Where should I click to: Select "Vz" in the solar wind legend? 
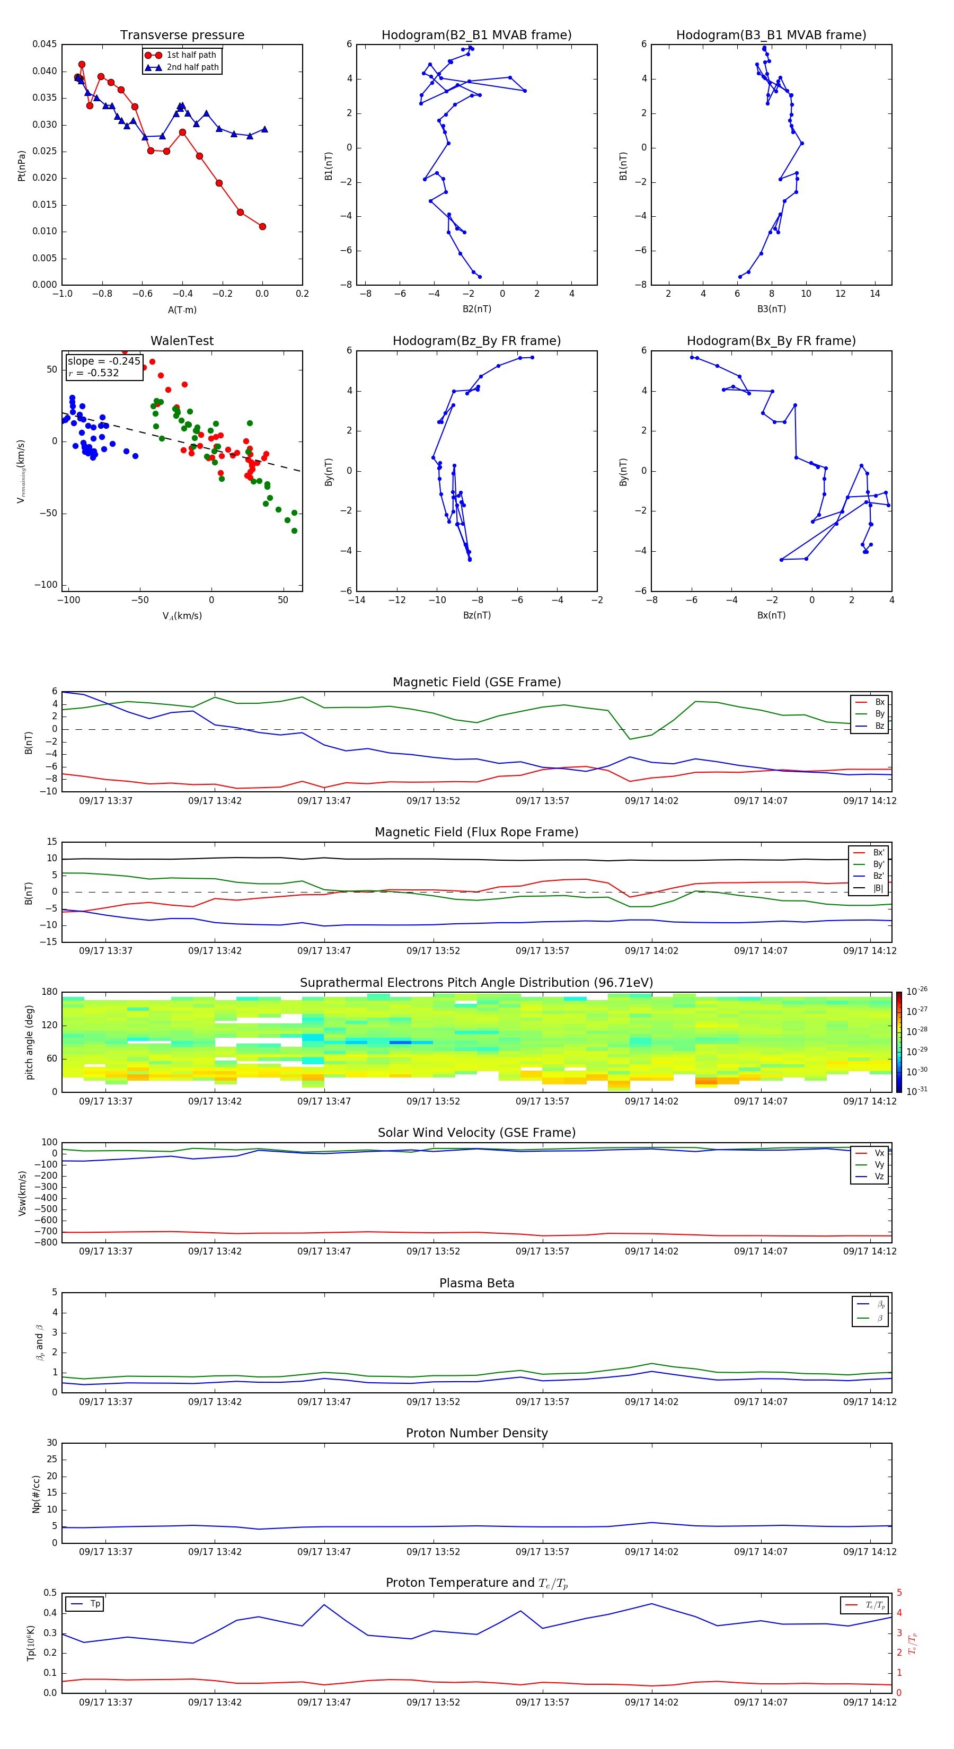[870, 1177]
